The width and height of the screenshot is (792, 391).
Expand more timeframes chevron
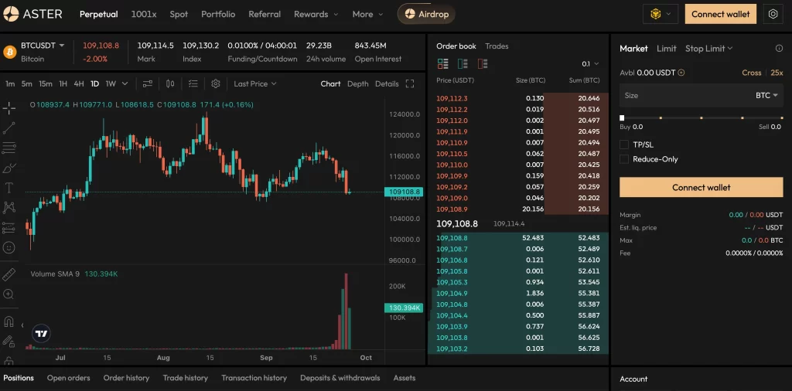tap(125, 83)
